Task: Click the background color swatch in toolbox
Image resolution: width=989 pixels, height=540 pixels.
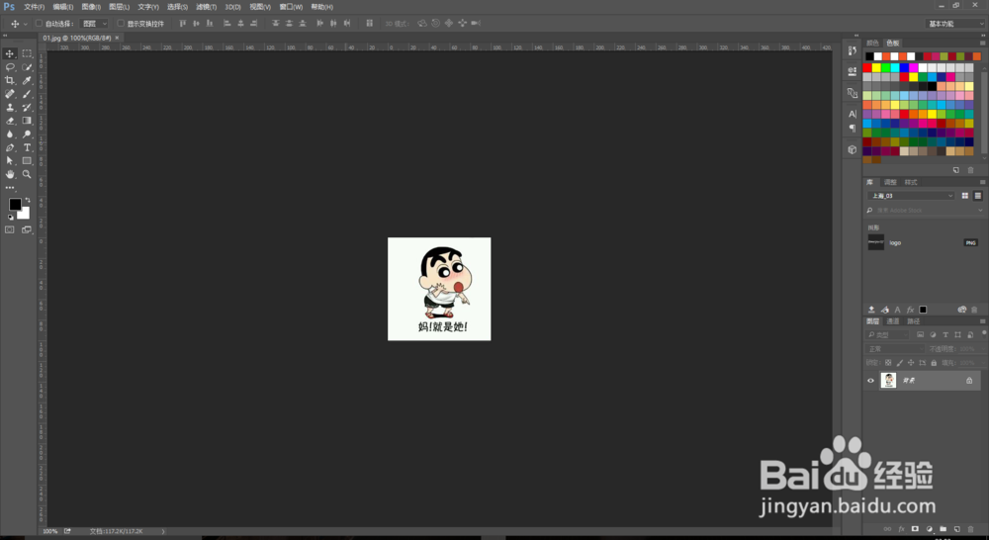Action: point(25,214)
